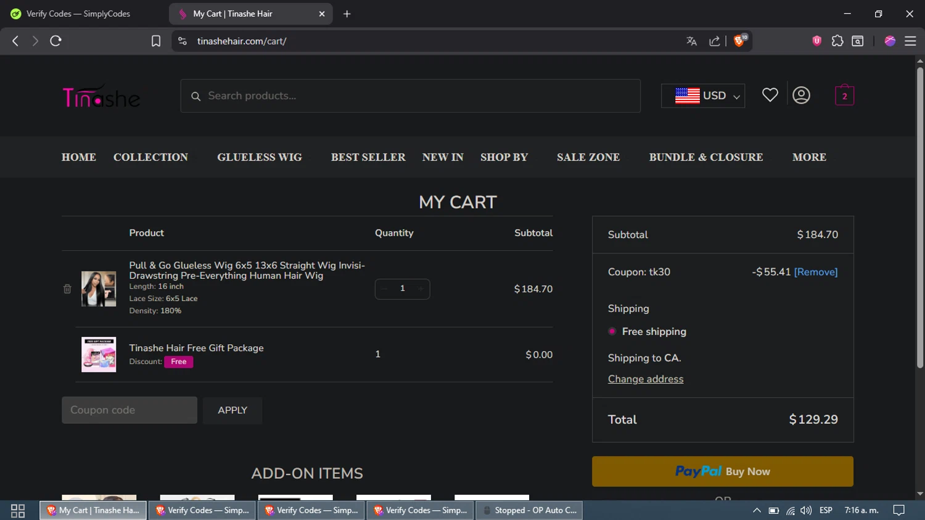925x520 pixels.
Task: Delete the Pull & Go wig using trash icon
Action: point(67,289)
